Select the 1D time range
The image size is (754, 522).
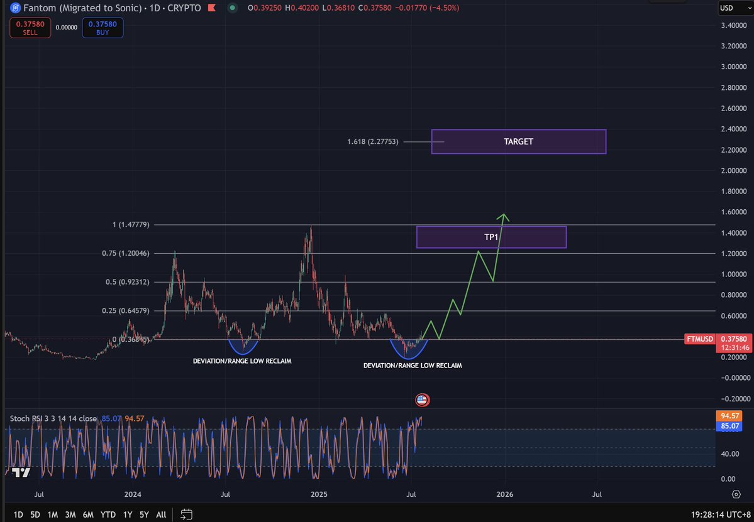pyautogui.click(x=18, y=514)
